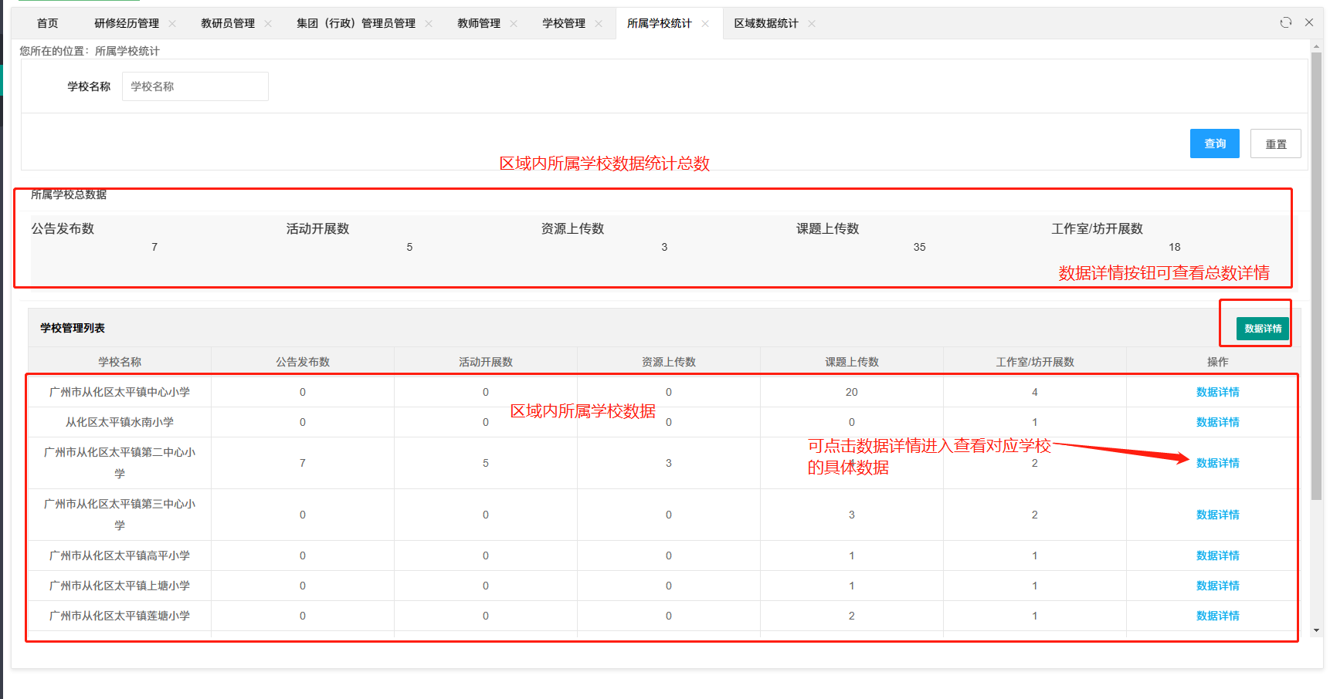Open the 教师管理 tab
This screenshot has height=699, width=1330.
tap(479, 24)
